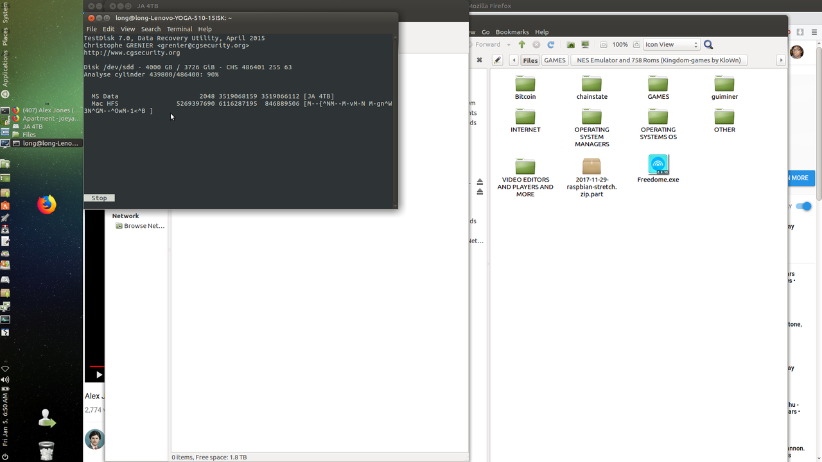The image size is (822, 462).
Task: Play the video in the Firefox page
Action: (99, 375)
